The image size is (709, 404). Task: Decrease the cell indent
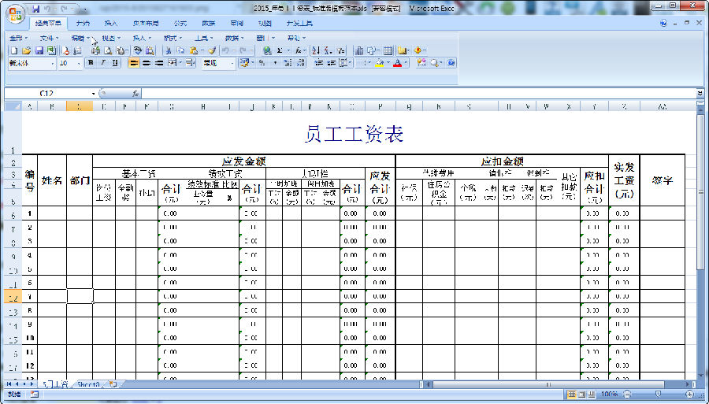tap(318, 63)
